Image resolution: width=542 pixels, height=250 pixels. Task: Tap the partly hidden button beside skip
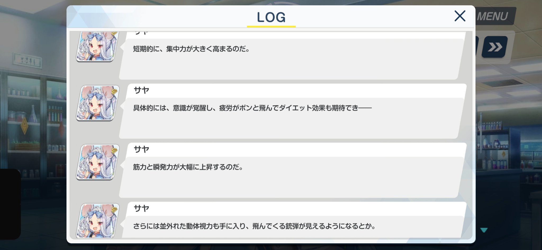click(x=477, y=47)
